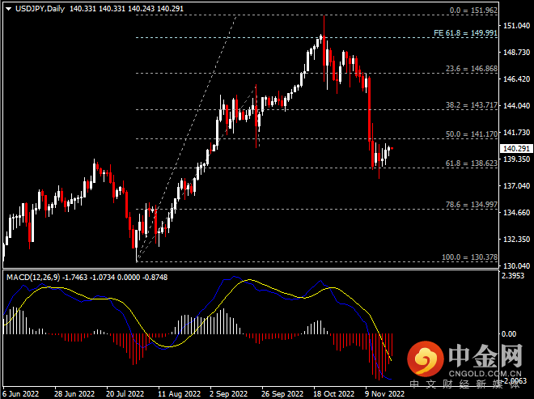
Task: Click the 141.730 price axis value
Action: pyautogui.click(x=517, y=132)
